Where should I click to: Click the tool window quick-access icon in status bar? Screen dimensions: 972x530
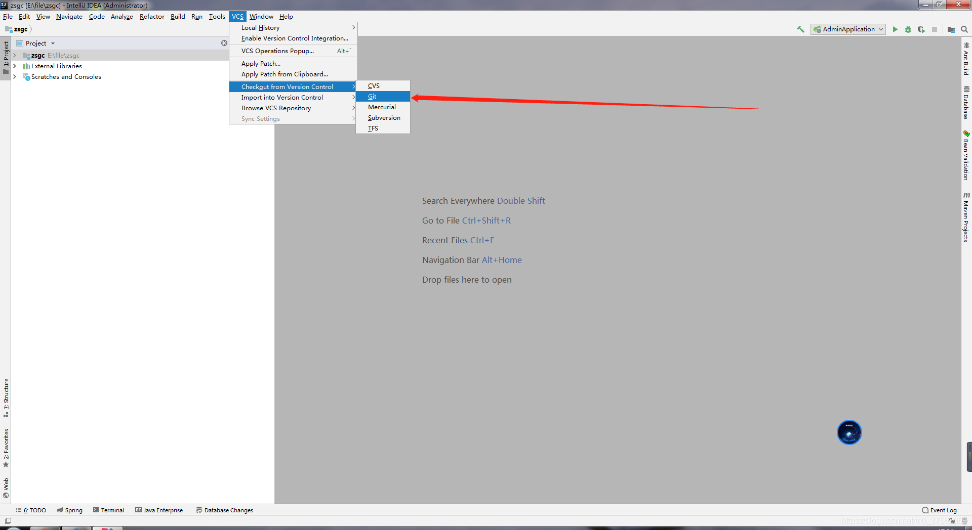[x=8, y=520]
